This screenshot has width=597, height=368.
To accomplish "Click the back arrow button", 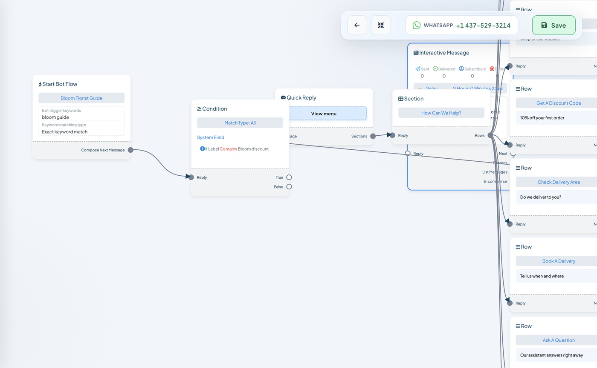I will point(357,25).
